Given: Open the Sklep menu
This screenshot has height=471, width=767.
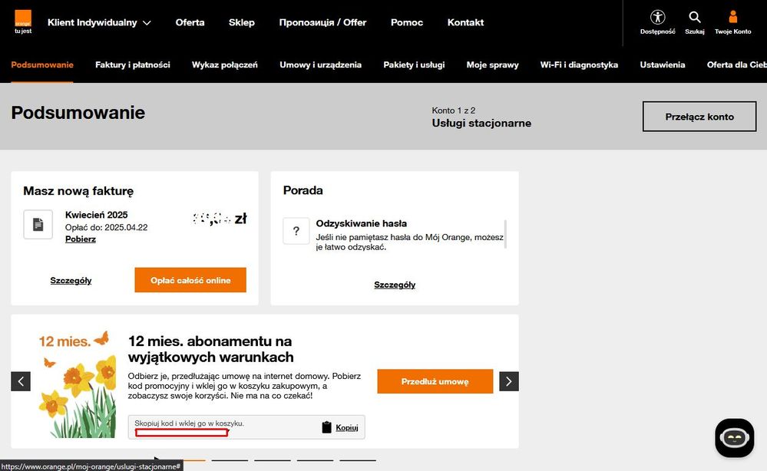Looking at the screenshot, I should click(242, 22).
